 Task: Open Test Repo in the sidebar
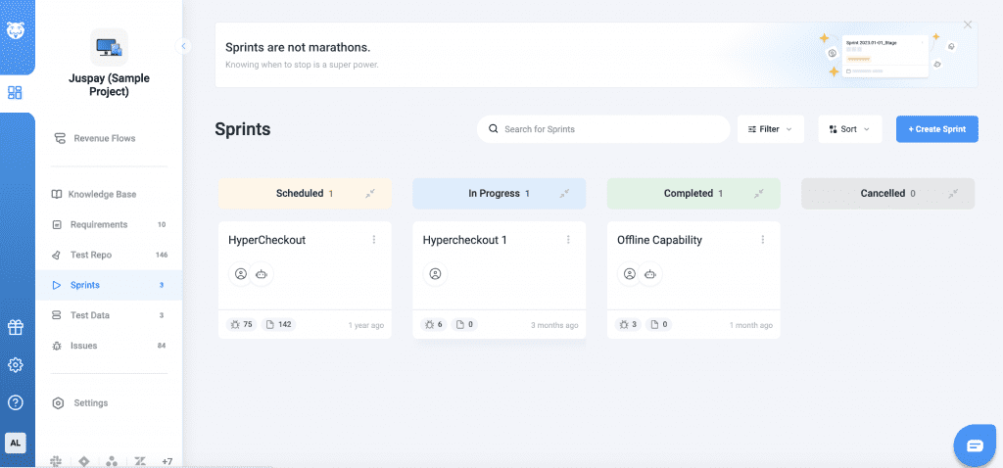tap(89, 255)
